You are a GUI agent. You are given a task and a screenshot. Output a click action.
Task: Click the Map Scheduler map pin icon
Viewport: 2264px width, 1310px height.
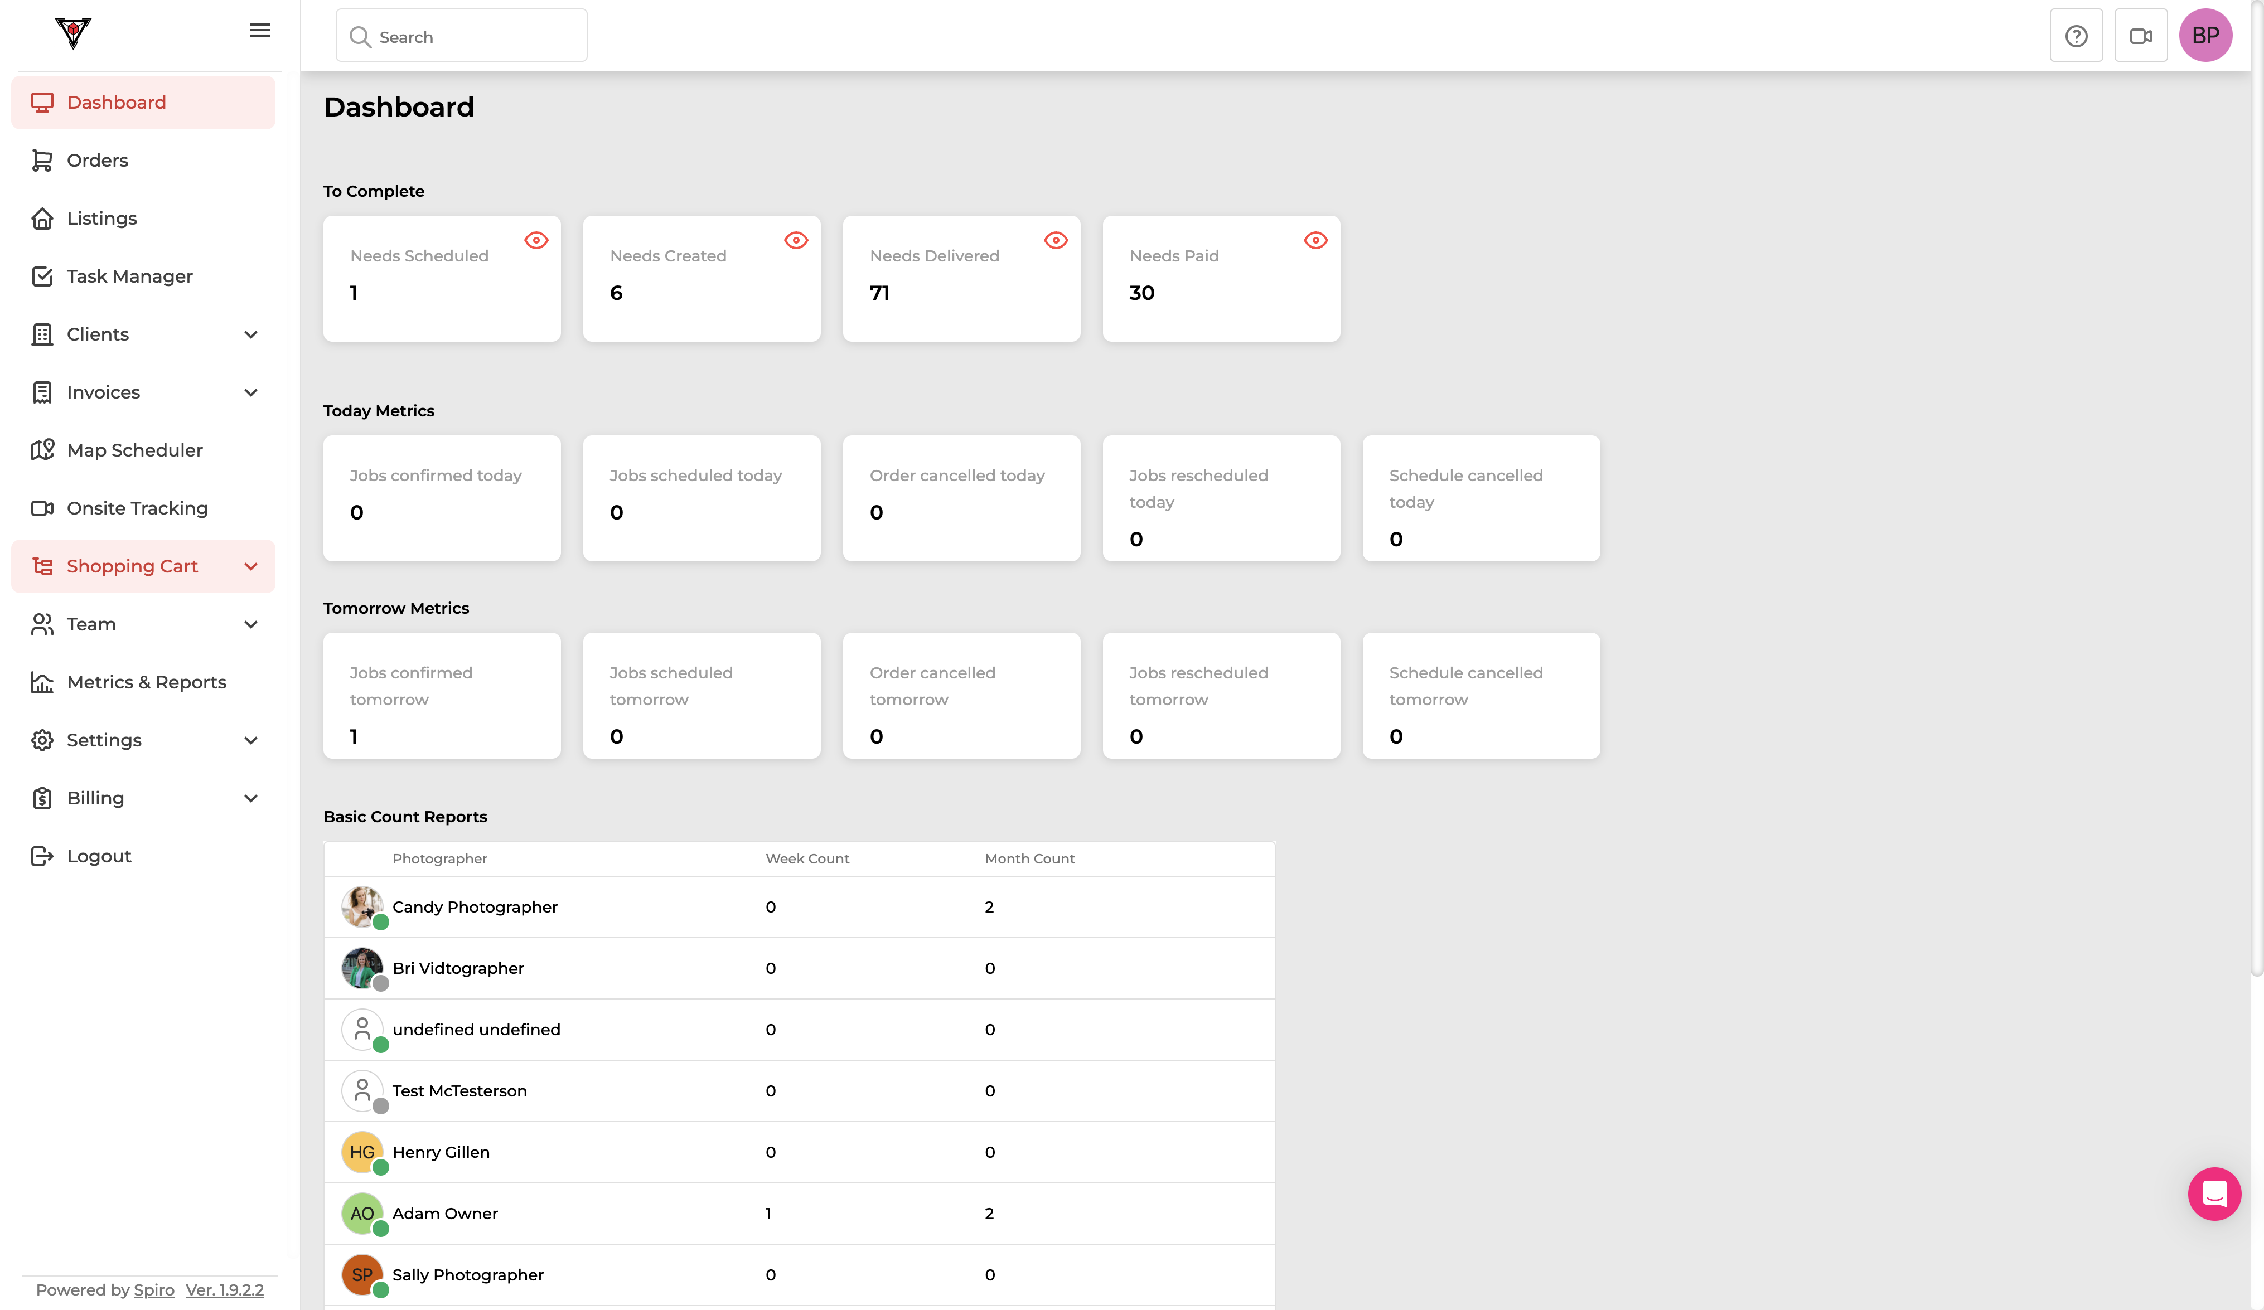(x=42, y=450)
